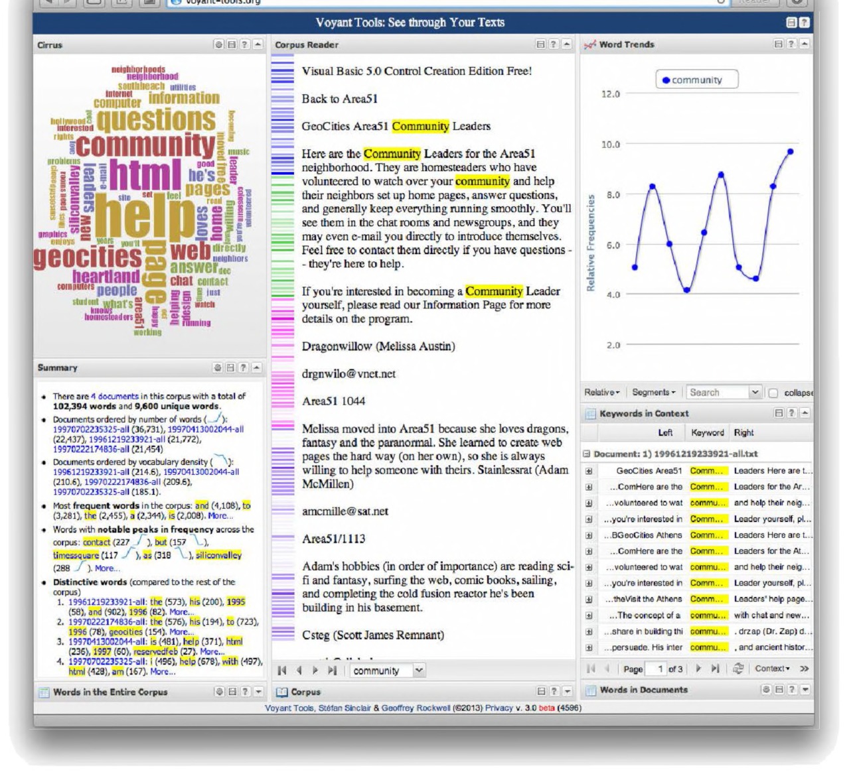Click the Word Trends Search field
The width and height of the screenshot is (847, 774).
pos(718,392)
